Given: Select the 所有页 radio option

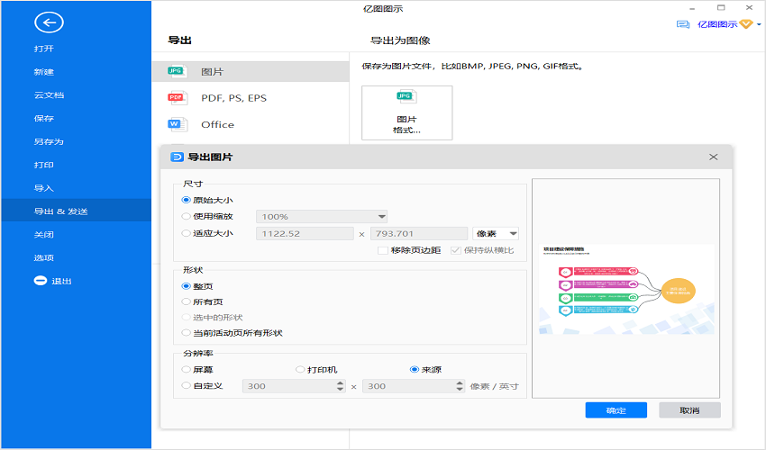Looking at the screenshot, I should 187,301.
